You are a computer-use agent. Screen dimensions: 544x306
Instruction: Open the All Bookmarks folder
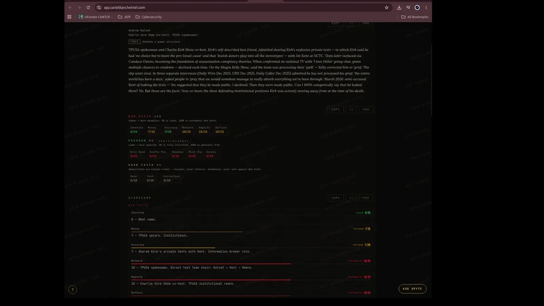[415, 17]
